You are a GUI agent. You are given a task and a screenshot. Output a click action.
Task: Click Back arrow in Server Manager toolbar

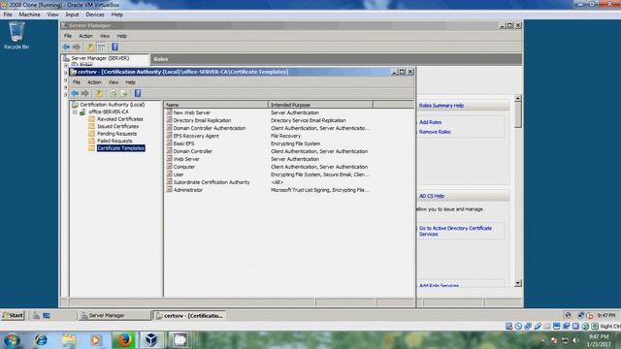click(66, 47)
